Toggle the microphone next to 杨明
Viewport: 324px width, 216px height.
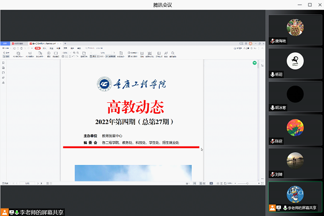pyautogui.click(x=272, y=75)
